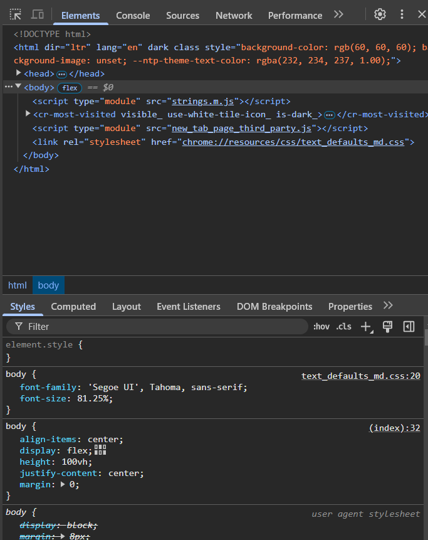Toggle the computed styles sidebar icon
Image resolution: width=428 pixels, height=540 pixels.
(409, 327)
